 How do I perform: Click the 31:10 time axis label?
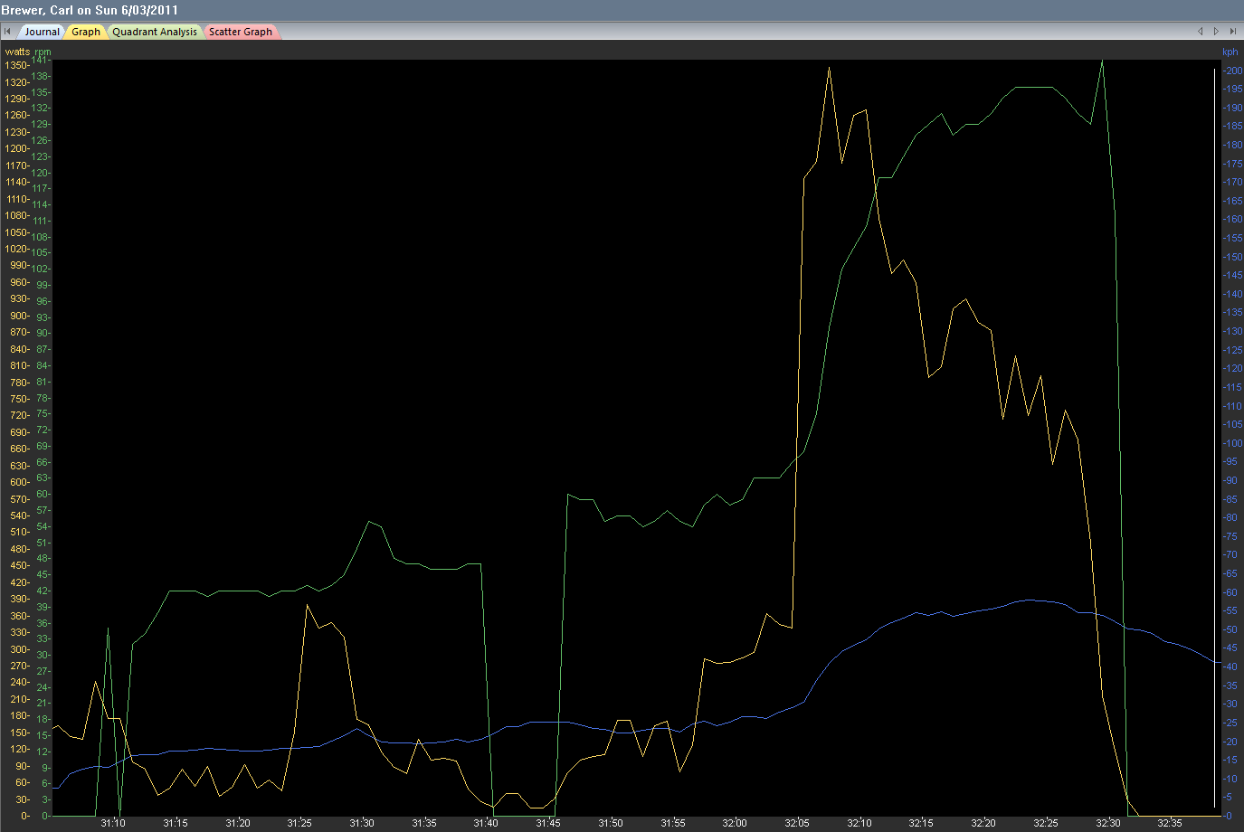click(113, 823)
